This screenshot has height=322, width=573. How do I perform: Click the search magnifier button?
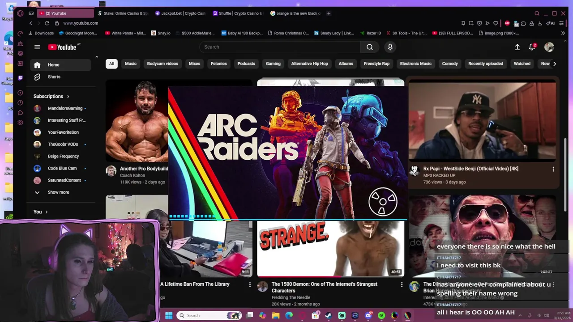369,47
